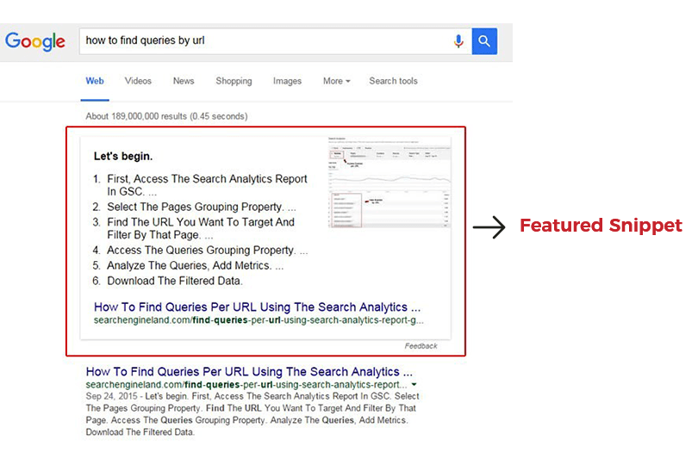Focus the search query input field
Image resolution: width=698 pixels, height=465 pixels.
point(276,41)
